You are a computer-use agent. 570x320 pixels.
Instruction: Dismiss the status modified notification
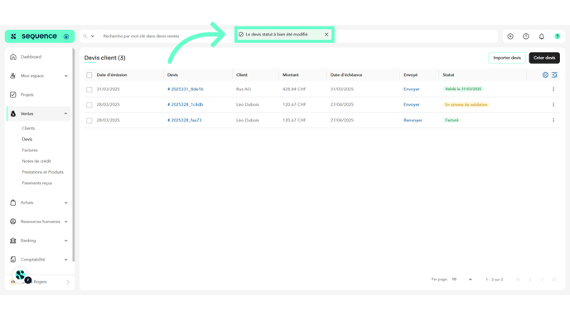(326, 35)
